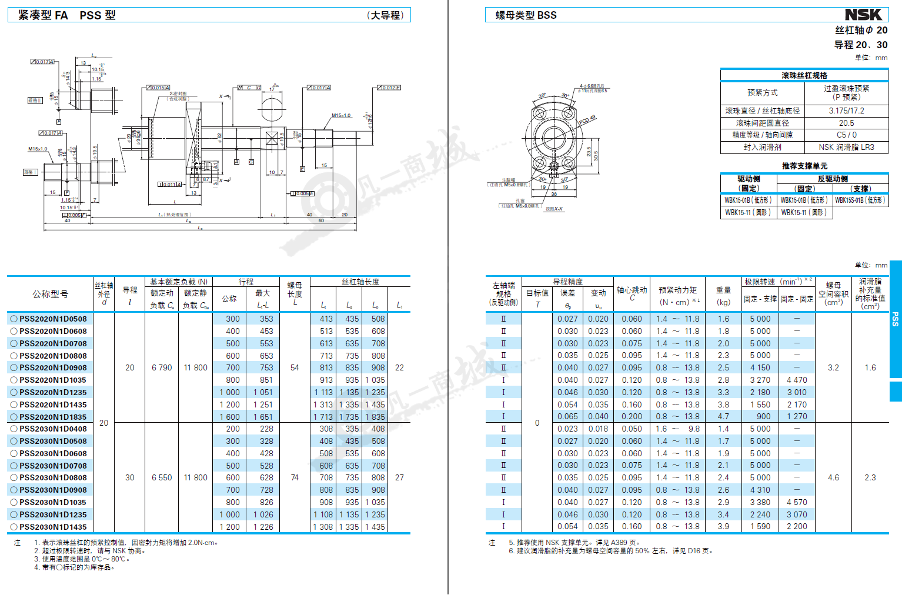Viewport: 902px width, 595px height.
Task: Click the fixed-fixed speed value '4 470'
Action: point(797,380)
